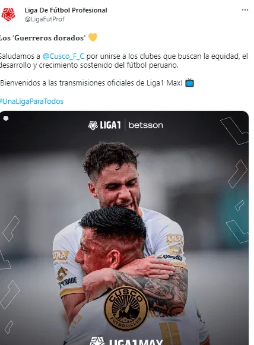Image resolution: width=254 pixels, height=345 pixels.
Task: Click the blue television emoji
Action: coord(189,83)
